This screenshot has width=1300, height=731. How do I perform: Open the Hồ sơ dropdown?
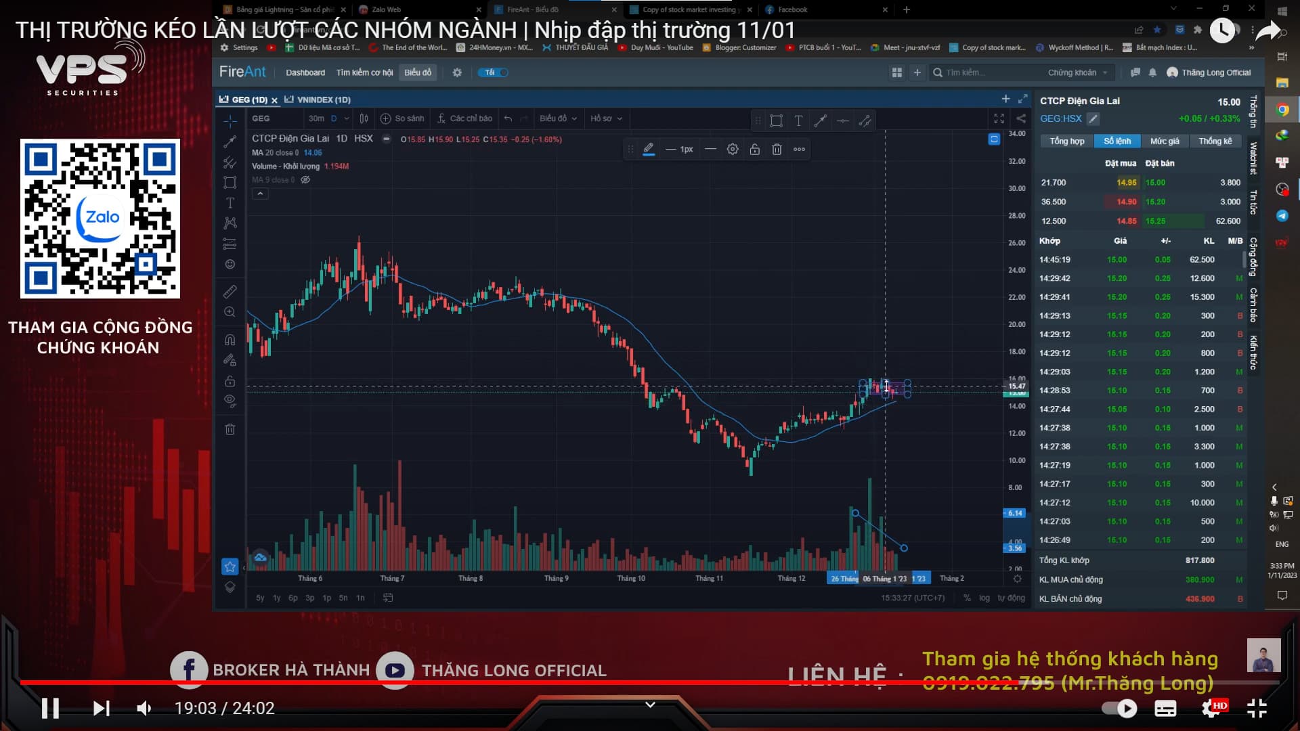[606, 118]
